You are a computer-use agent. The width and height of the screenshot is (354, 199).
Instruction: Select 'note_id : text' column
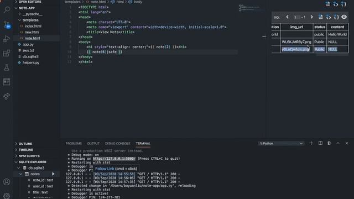(43, 180)
